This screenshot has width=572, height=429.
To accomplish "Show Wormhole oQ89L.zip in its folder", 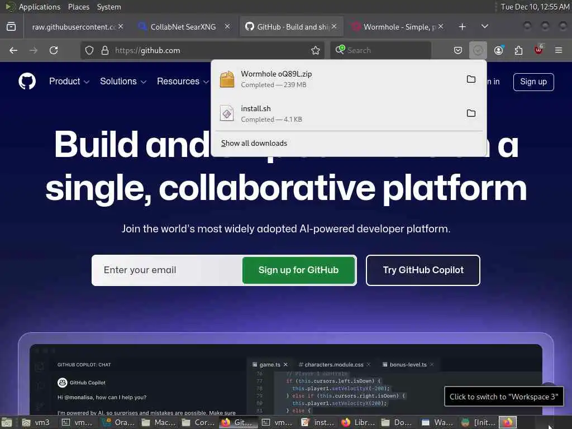I will 471,79.
